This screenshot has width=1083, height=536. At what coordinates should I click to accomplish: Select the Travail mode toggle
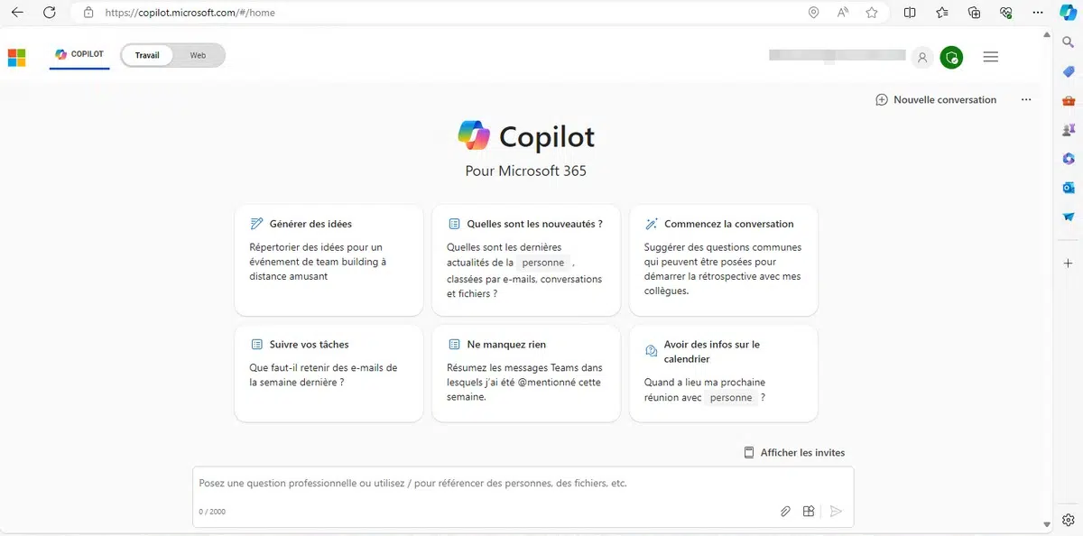click(x=147, y=56)
